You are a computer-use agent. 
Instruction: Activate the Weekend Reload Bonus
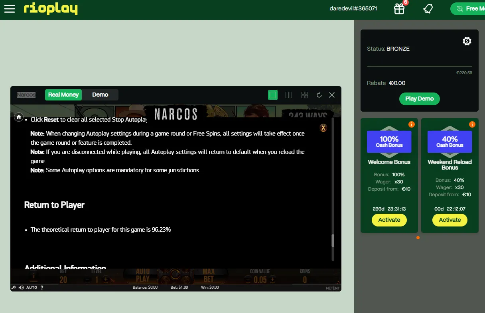point(450,220)
